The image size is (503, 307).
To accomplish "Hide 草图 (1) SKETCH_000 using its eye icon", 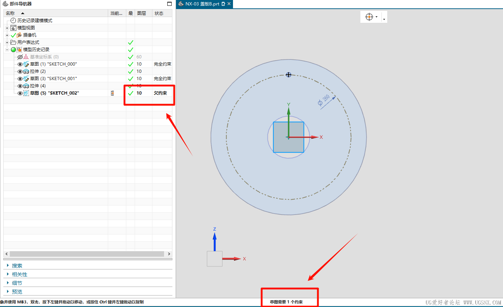I will (x=20, y=64).
